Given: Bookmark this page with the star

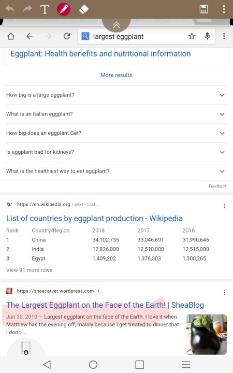Looking at the screenshot, I should tap(192, 36).
